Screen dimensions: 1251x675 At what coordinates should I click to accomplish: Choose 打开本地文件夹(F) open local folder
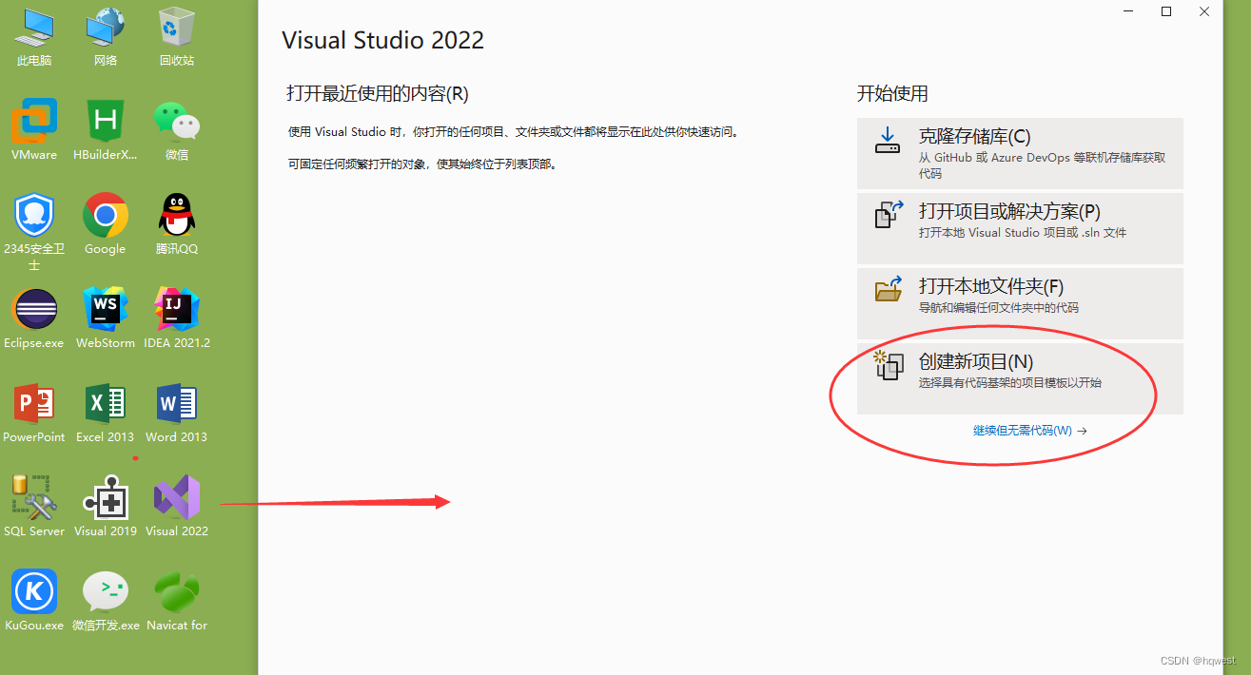1020,303
